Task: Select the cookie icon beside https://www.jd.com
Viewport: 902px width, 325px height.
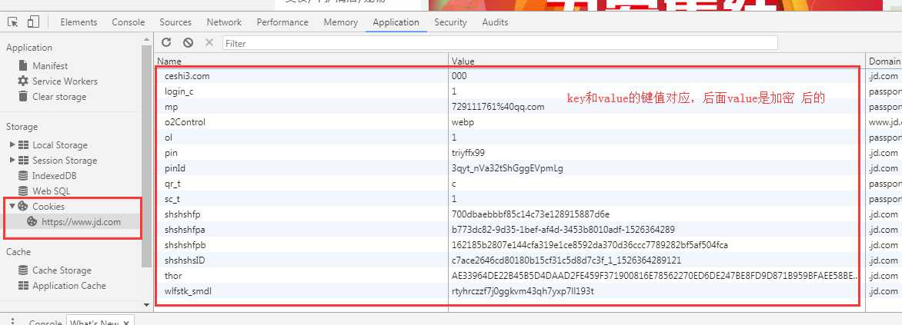Action: point(32,221)
